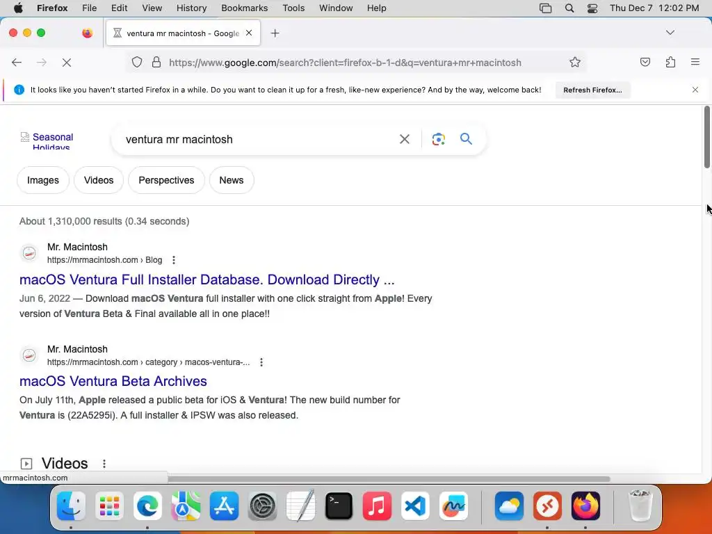This screenshot has width=712, height=534.
Task: Open Freeform from the Dock
Action: click(x=453, y=506)
